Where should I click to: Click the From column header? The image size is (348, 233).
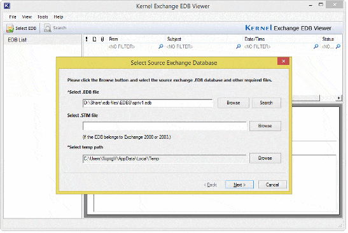pos(113,39)
